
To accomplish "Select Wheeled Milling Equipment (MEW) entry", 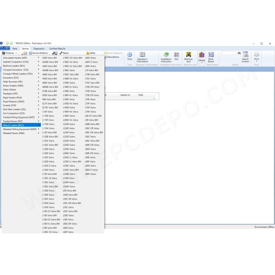I will click(x=21, y=129).
